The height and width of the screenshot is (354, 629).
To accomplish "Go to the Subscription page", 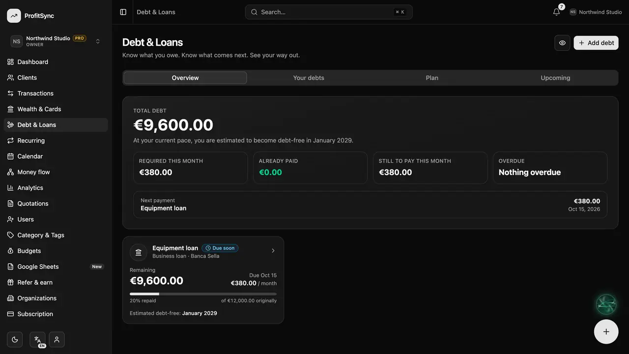I will click(56, 314).
